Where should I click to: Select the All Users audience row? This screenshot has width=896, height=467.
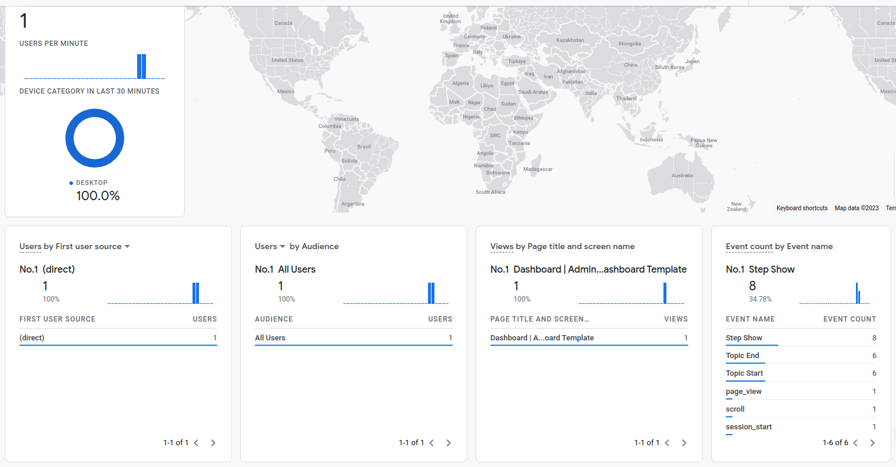click(x=271, y=337)
